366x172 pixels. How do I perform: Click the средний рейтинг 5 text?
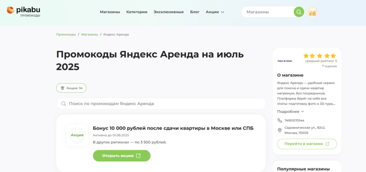tap(321, 61)
